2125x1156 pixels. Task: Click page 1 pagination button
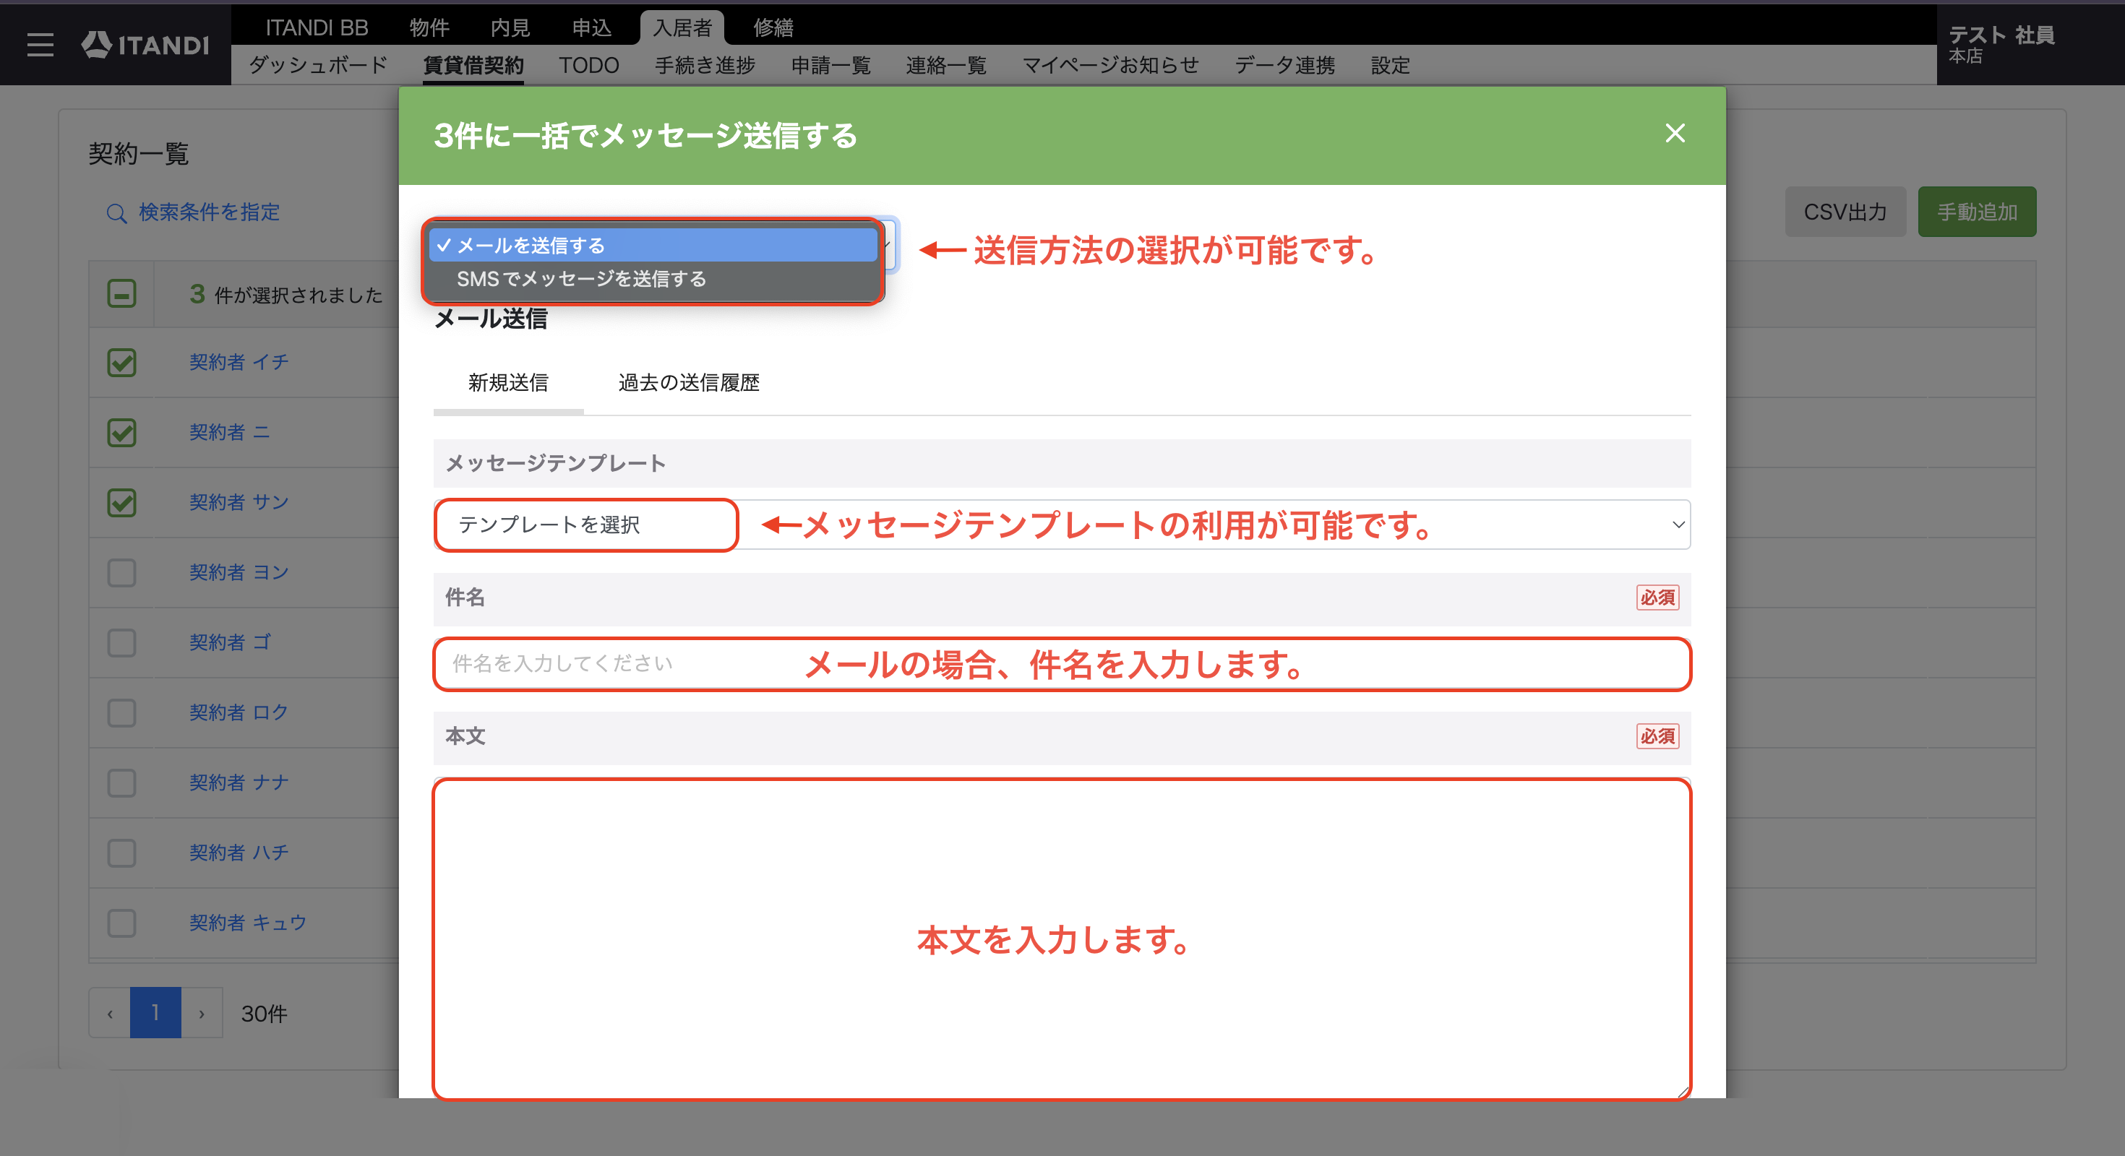click(x=155, y=1012)
